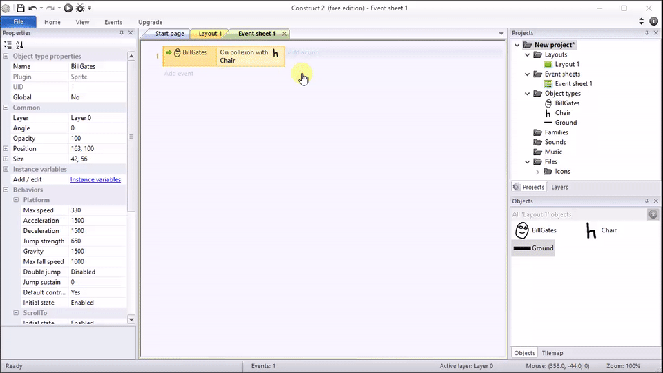663x373 pixels.
Task: Select the On collision with Chair condition
Action: coord(249,56)
